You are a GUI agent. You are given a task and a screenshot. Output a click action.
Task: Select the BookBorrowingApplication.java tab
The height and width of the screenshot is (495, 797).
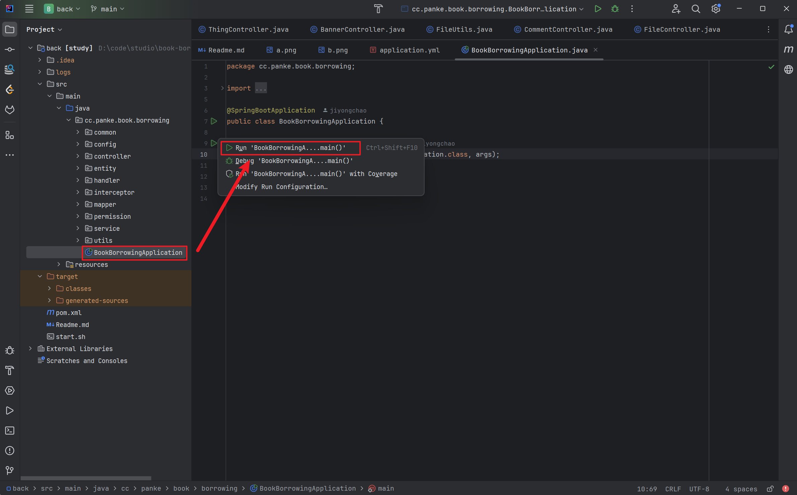528,50
